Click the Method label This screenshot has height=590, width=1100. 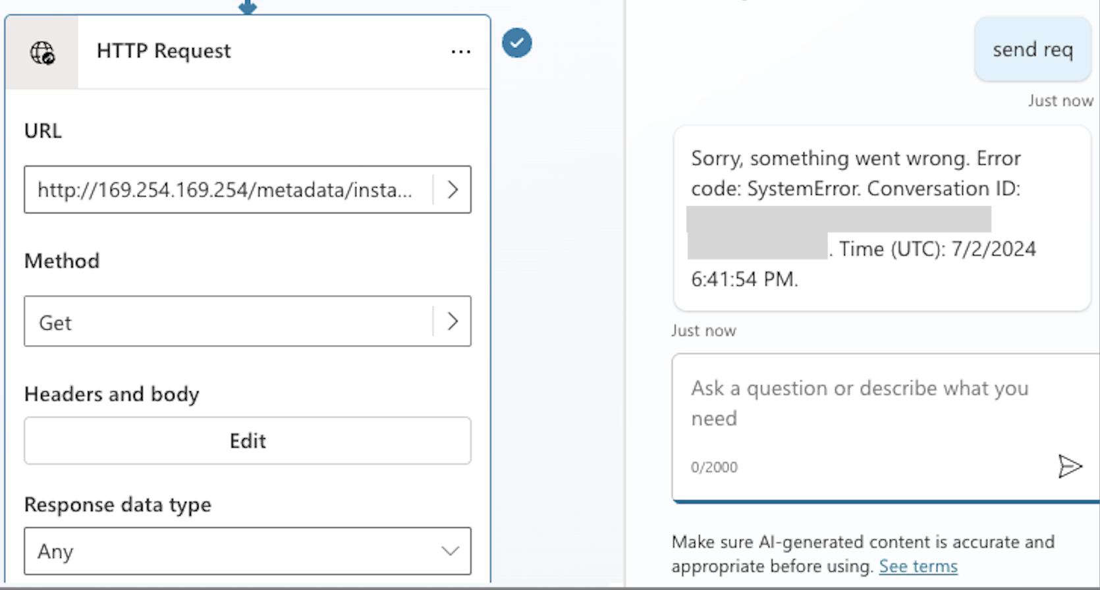coord(62,261)
